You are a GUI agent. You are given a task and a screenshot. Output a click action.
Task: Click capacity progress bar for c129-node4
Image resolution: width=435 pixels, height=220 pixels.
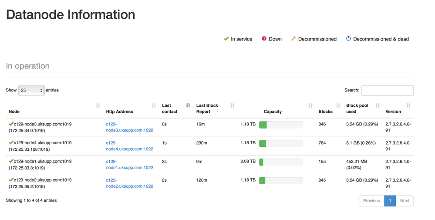coord(280,143)
